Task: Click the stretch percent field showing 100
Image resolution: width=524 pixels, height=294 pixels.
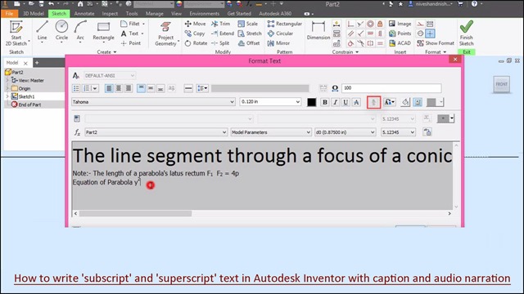Action: click(x=391, y=88)
